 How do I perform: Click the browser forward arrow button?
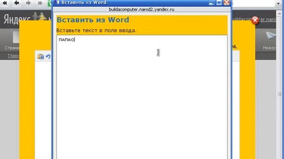click(28, 3)
